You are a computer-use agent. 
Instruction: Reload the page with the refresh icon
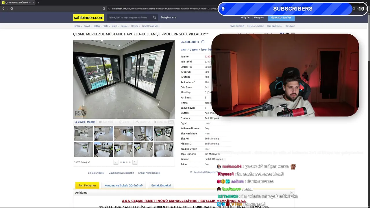click(x=12, y=9)
